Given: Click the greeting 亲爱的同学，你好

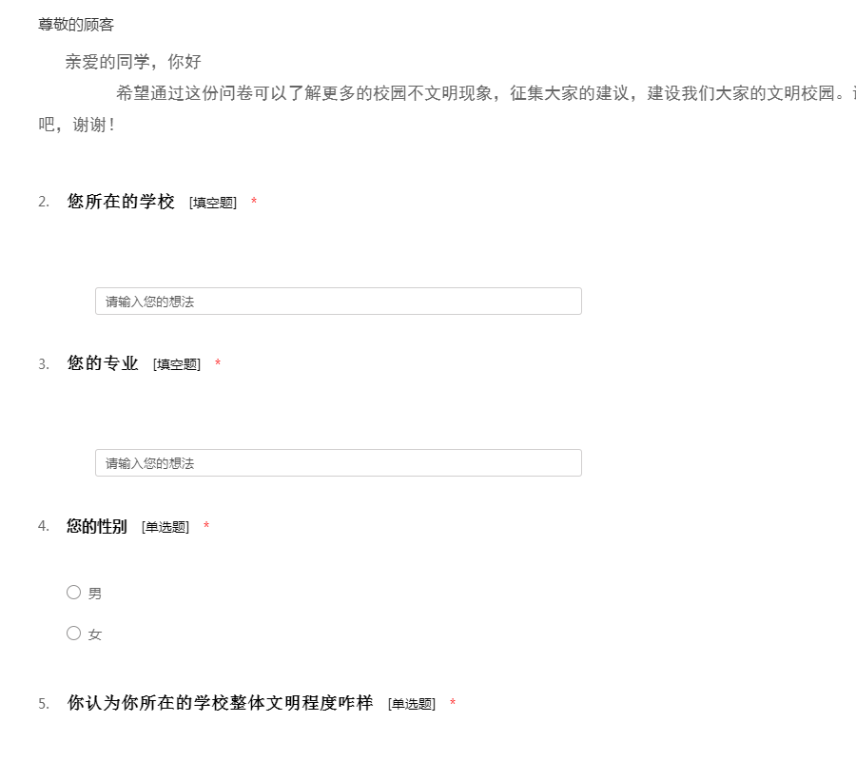Looking at the screenshot, I should [133, 63].
